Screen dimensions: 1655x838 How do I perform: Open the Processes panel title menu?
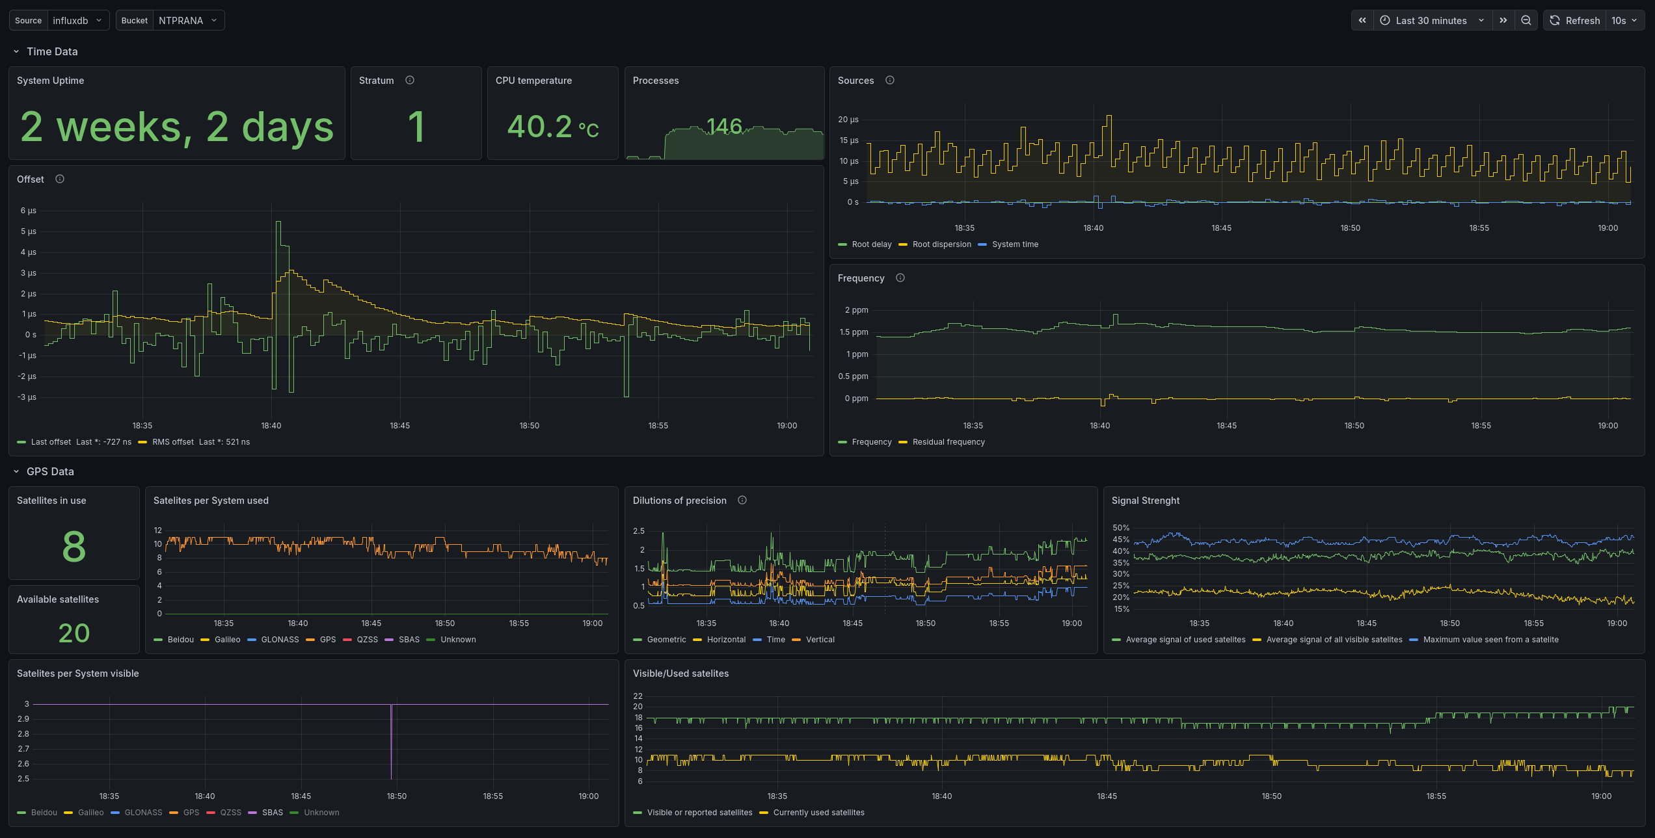pos(656,81)
